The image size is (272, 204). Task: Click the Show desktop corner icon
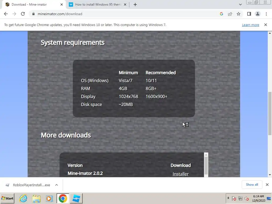point(269,198)
